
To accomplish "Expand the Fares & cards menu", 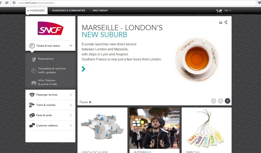I will (x=50, y=115).
